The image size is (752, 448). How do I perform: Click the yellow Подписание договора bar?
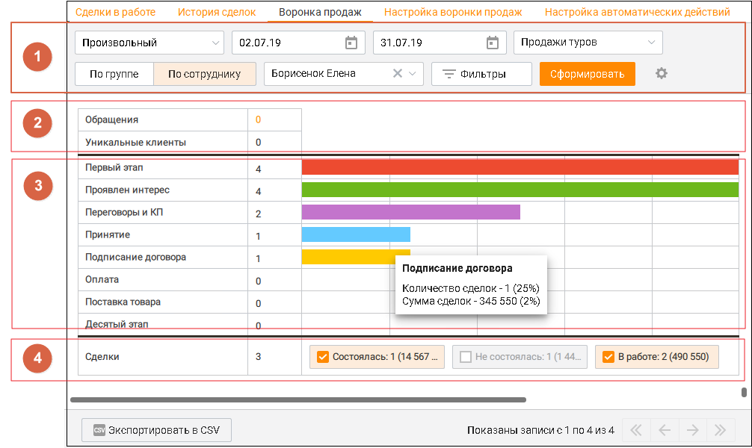(348, 257)
